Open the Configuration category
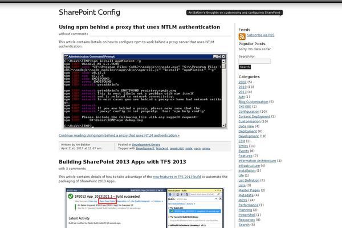The image size is (342, 228). pos(249,112)
